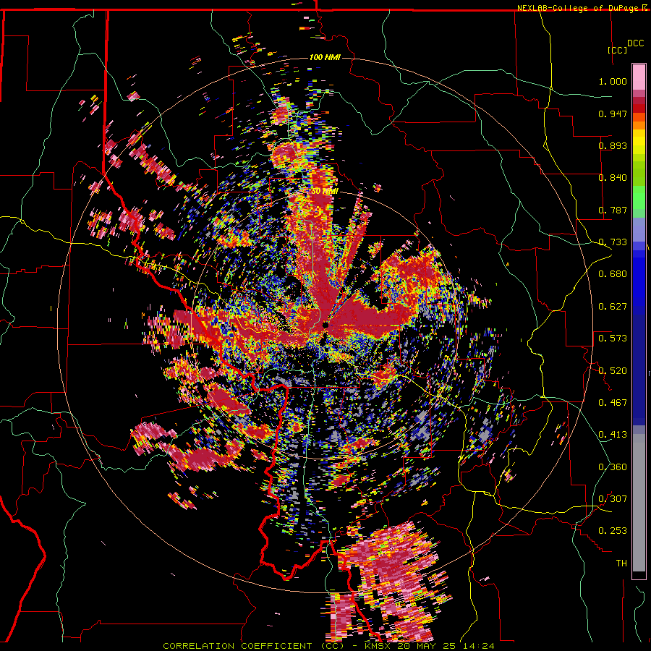Click the 0.413 legend value
The image size is (651, 651).
[x=613, y=435]
